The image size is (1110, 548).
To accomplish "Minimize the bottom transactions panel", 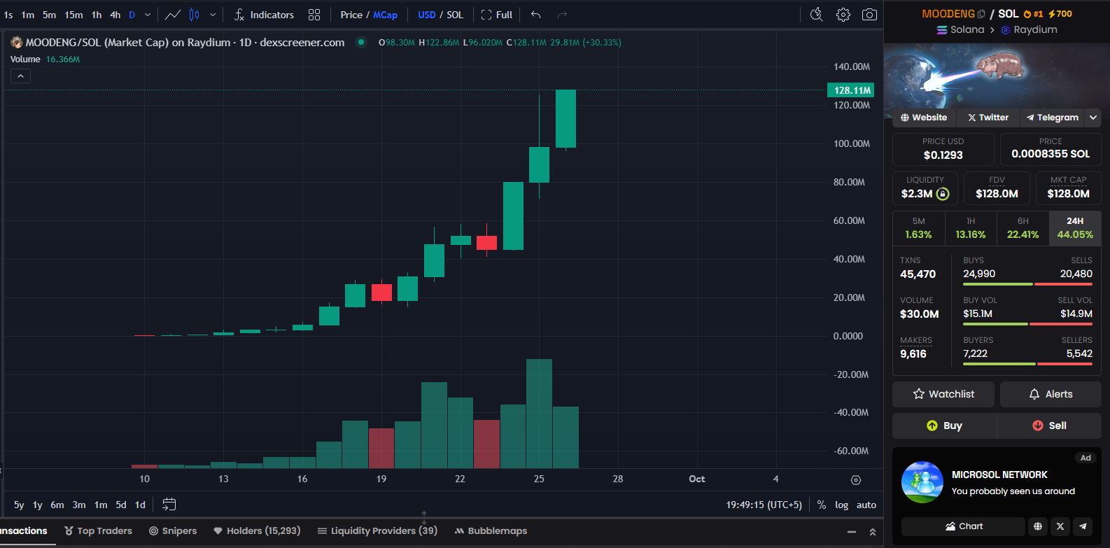I will coord(852,532).
